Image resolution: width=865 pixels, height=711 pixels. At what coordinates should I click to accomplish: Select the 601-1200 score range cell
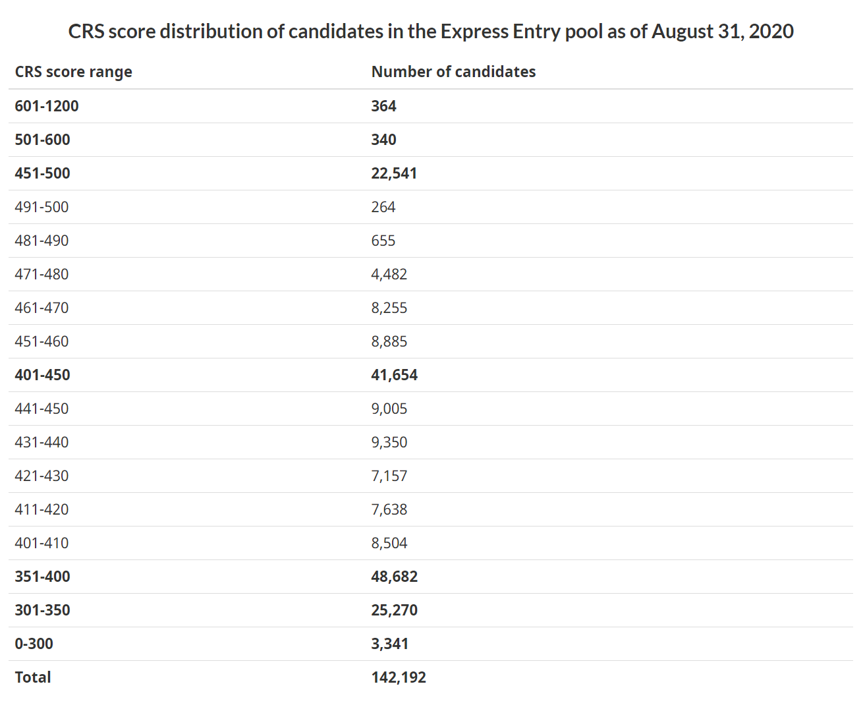47,106
